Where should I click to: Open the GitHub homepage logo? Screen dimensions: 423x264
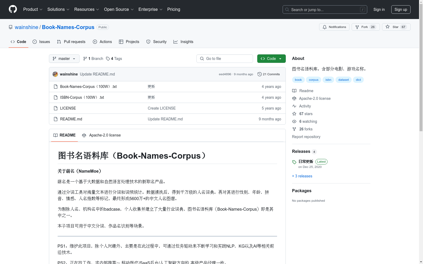pyautogui.click(x=13, y=9)
